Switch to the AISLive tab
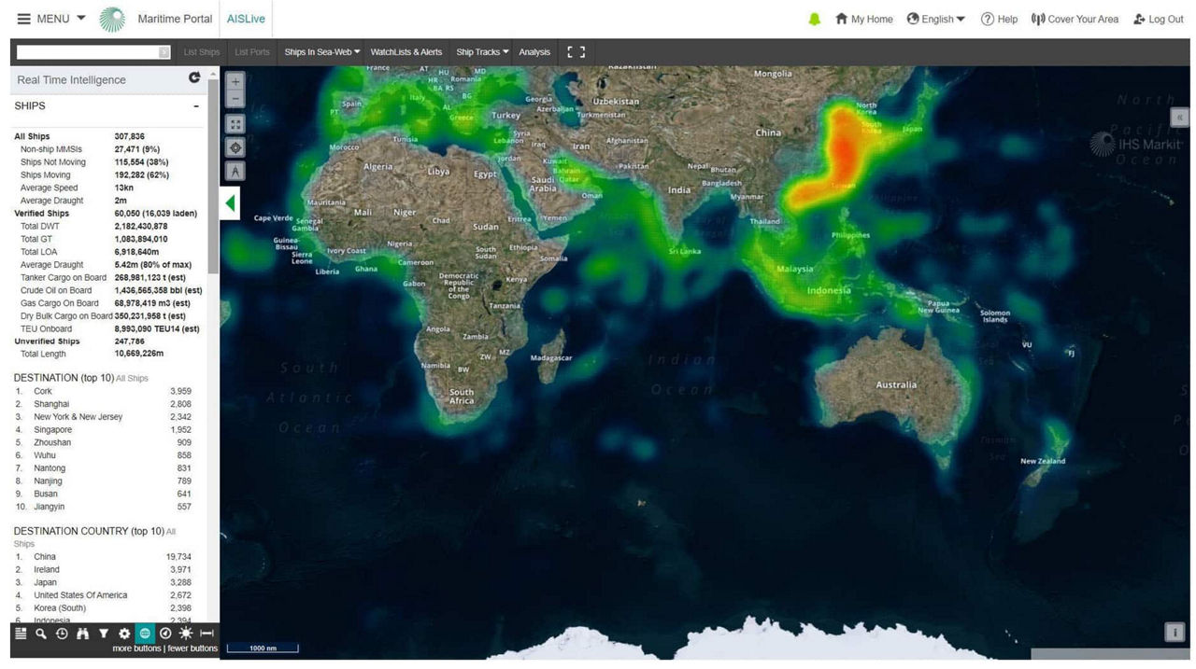 246,19
